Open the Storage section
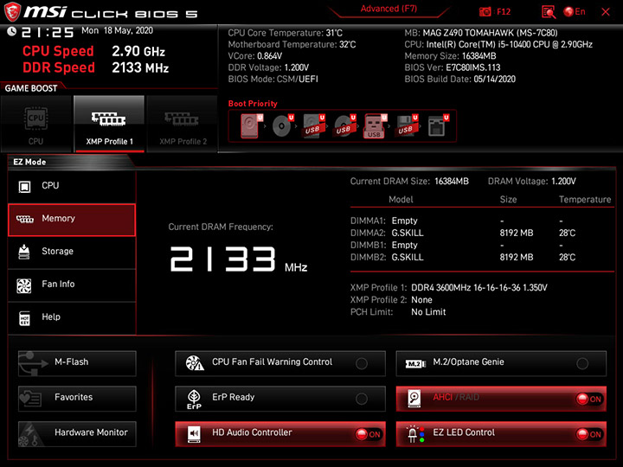This screenshot has height=467, width=623. coord(72,252)
